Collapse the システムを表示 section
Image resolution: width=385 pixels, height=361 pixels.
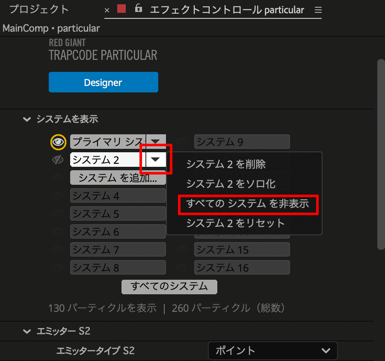[x=27, y=119]
